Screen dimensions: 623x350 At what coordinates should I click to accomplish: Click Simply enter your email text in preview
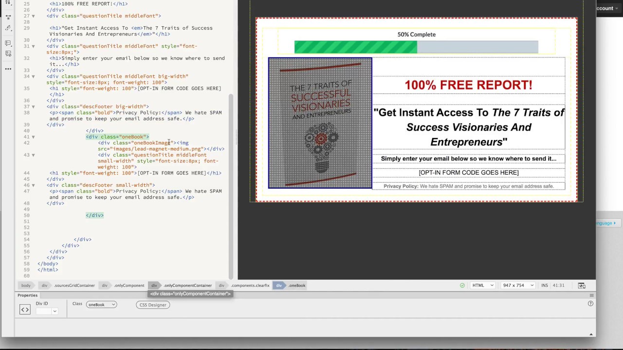468,158
